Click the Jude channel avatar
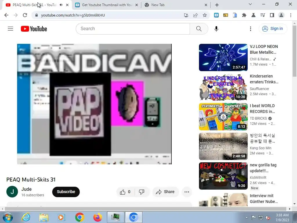Image resolution: width=297 pixels, height=223 pixels. pyautogui.click(x=12, y=192)
